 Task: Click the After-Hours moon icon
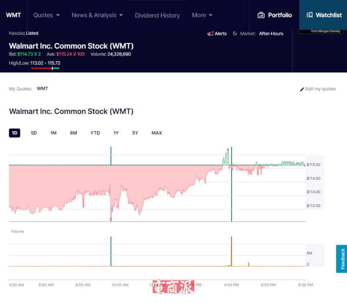pos(235,33)
